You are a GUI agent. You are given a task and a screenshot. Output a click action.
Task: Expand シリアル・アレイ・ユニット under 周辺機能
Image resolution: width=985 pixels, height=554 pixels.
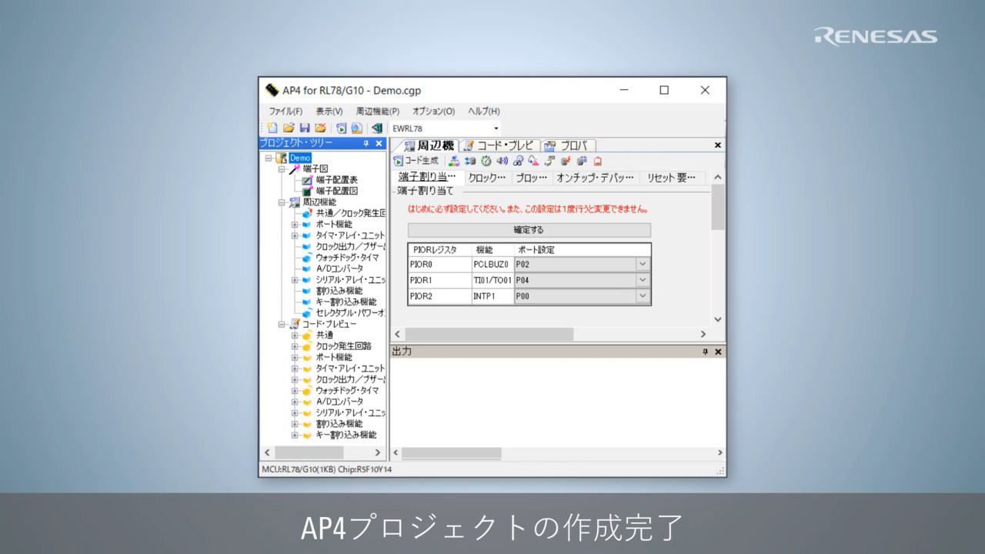(295, 280)
